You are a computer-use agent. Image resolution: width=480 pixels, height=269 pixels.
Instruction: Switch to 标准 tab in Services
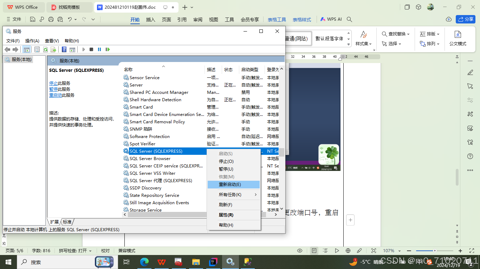(x=67, y=222)
